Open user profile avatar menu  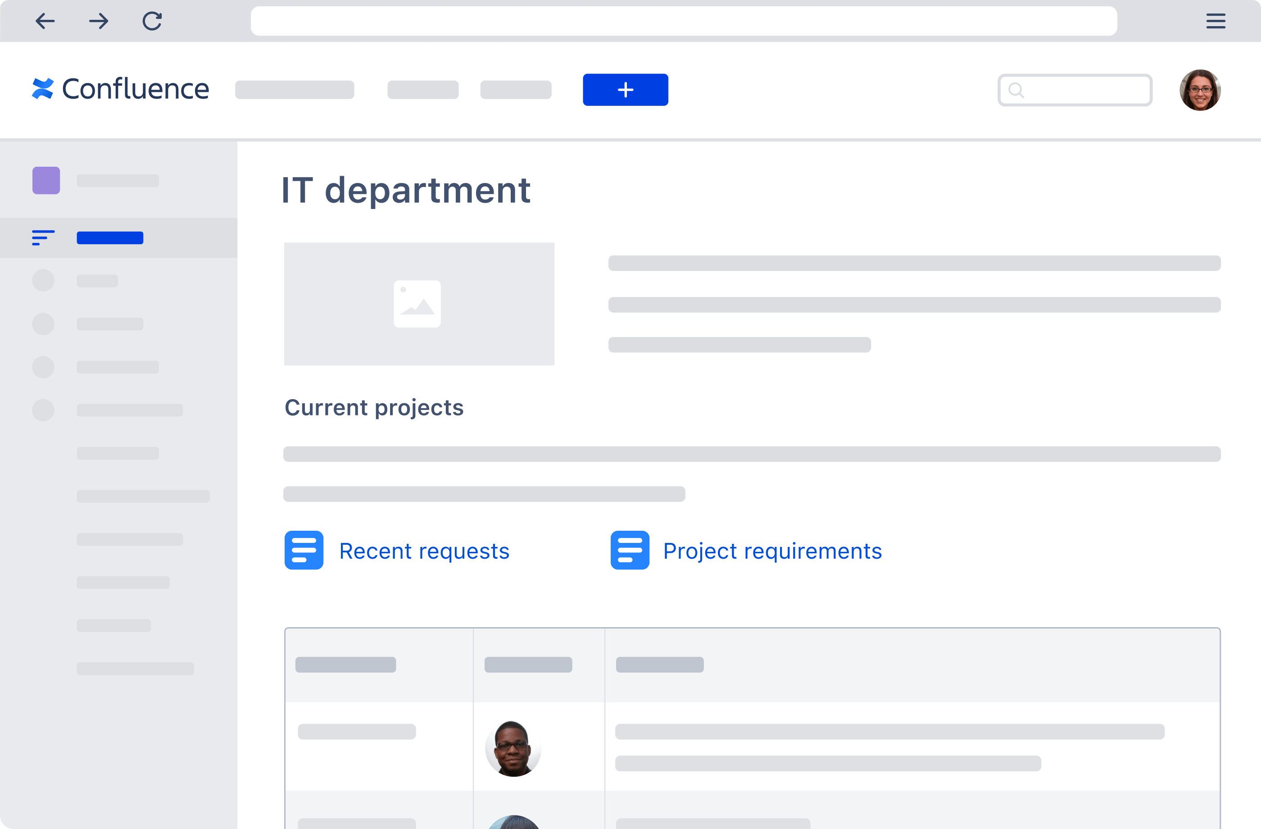pos(1200,90)
